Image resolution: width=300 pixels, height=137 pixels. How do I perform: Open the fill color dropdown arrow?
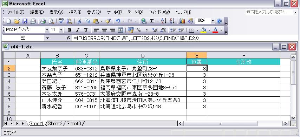209,30
